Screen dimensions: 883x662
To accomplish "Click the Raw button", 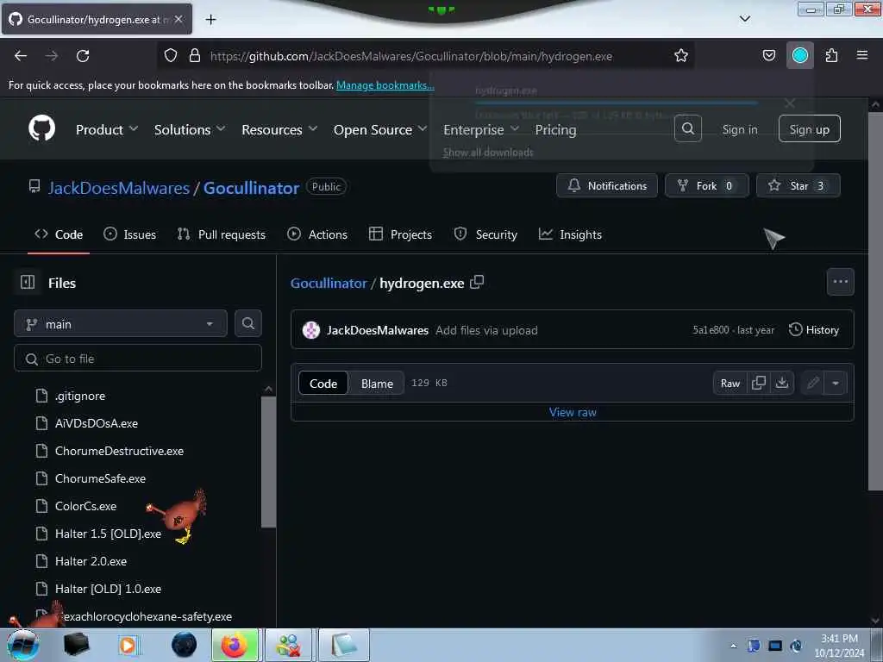I will pyautogui.click(x=730, y=384).
